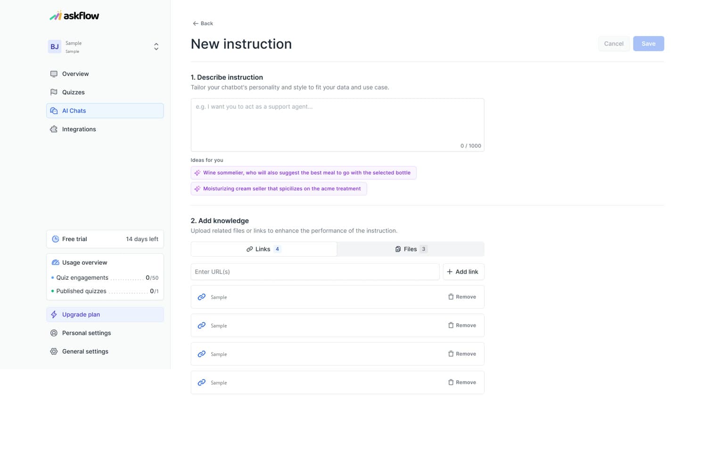724x452 pixels.
Task: Click the Upgrade plan button
Action: (x=105, y=315)
